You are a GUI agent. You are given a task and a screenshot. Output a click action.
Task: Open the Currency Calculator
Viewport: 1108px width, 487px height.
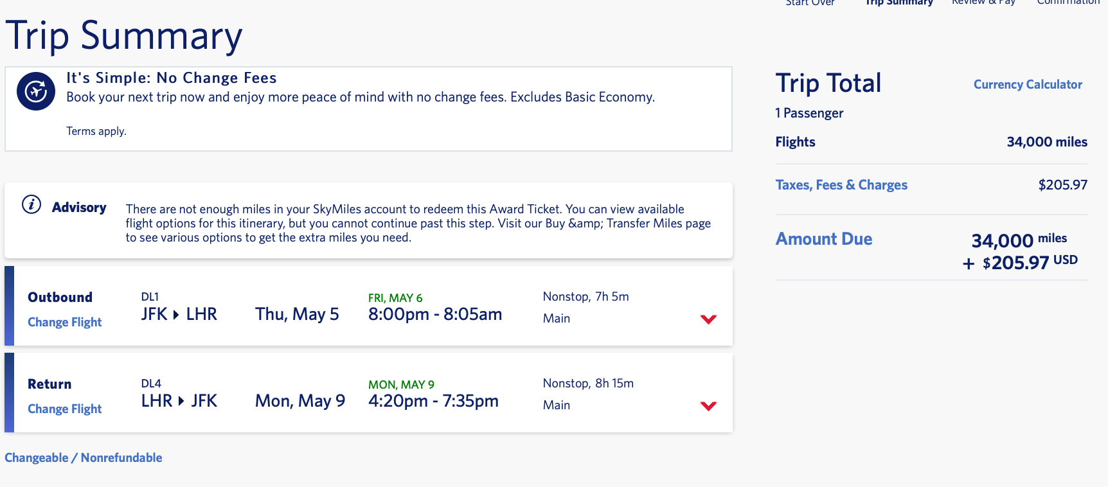tap(1028, 84)
